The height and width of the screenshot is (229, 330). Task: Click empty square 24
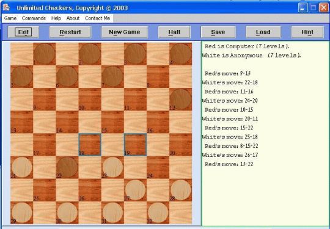pos(158,167)
